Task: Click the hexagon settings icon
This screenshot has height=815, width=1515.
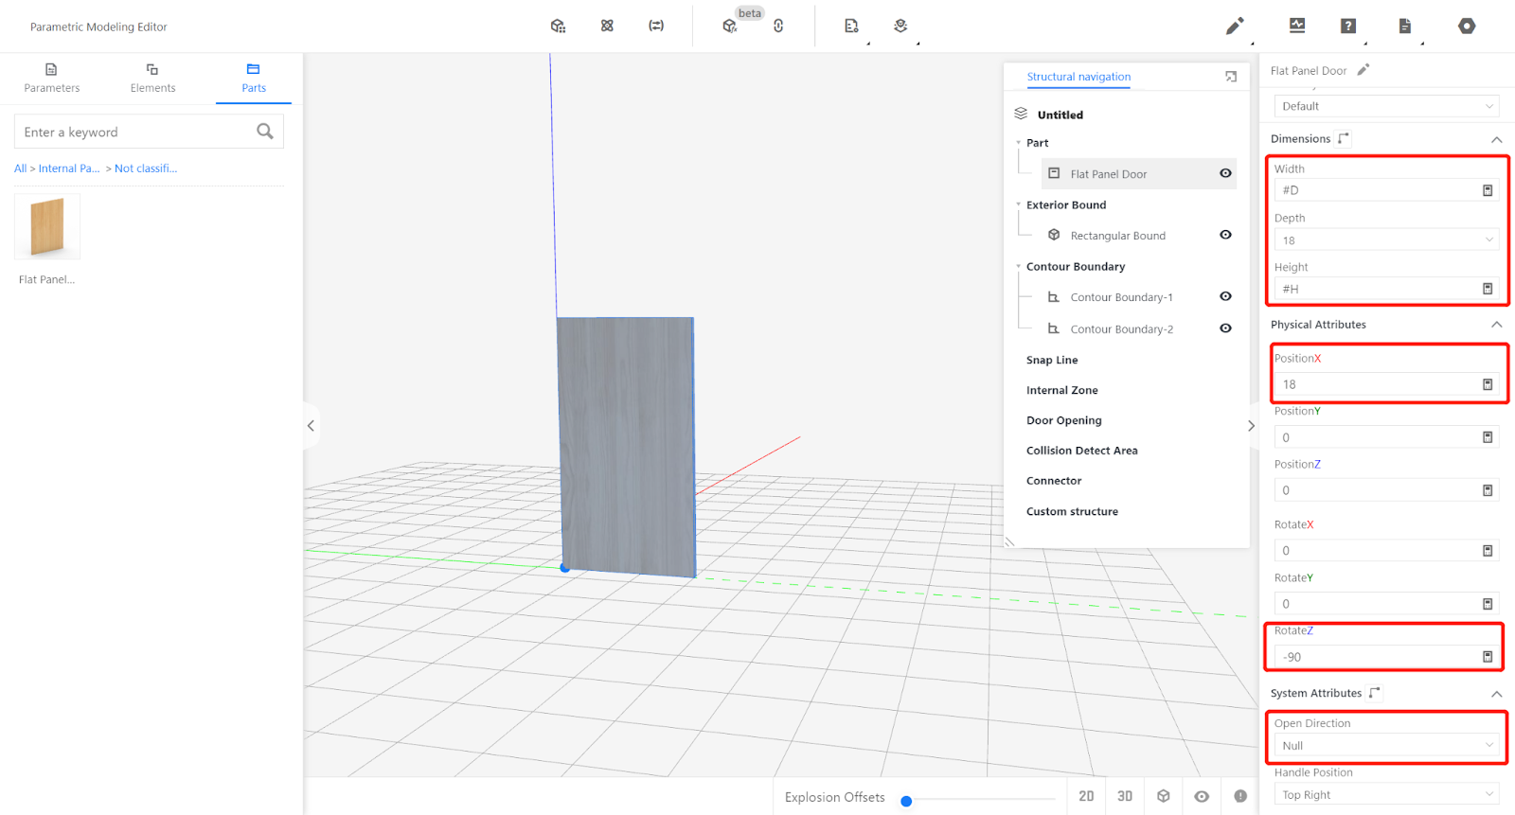Action: coord(1467,27)
